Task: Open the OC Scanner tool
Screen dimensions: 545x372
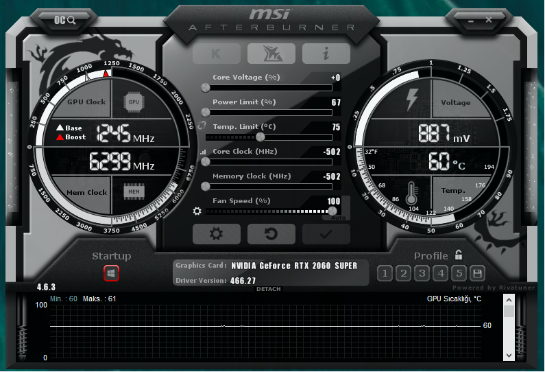Action: tap(64, 20)
